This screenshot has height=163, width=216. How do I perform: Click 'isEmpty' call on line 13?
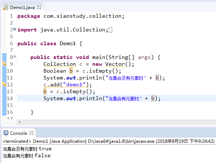point(74,91)
